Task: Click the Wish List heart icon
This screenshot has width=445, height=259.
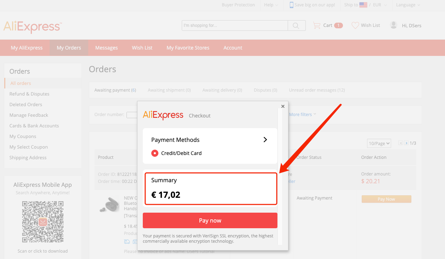Action: tap(355, 25)
